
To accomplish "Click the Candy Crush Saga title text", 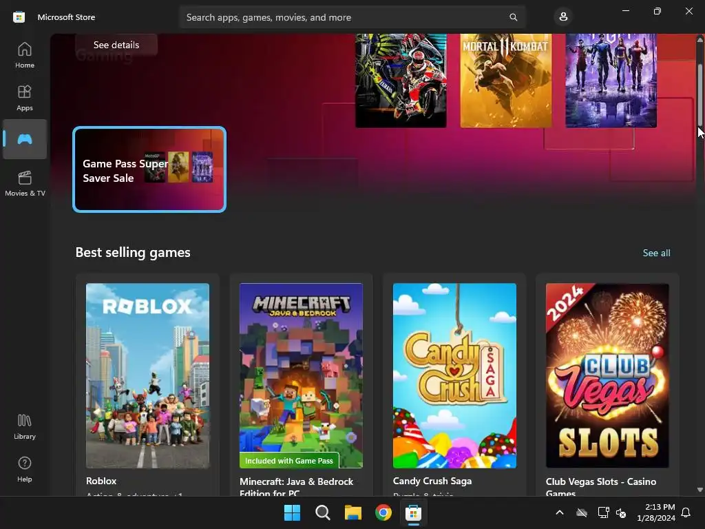I will coord(432,481).
